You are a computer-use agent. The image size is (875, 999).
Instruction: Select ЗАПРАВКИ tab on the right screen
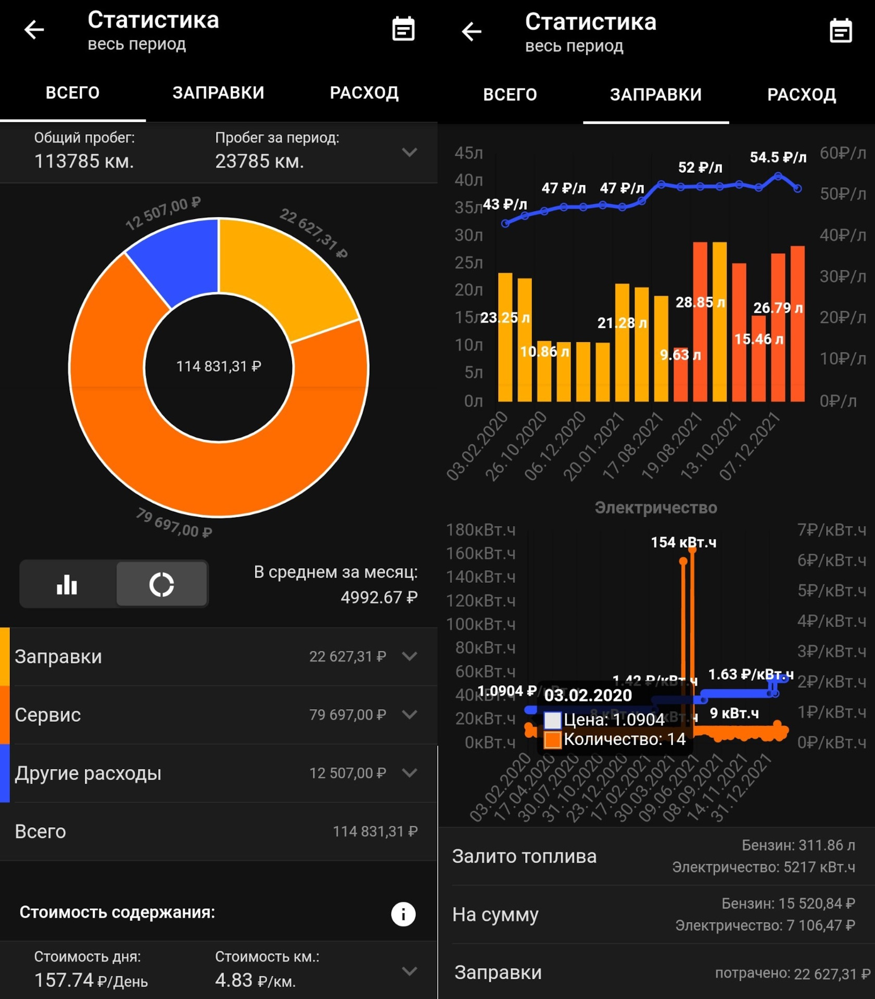click(x=656, y=95)
